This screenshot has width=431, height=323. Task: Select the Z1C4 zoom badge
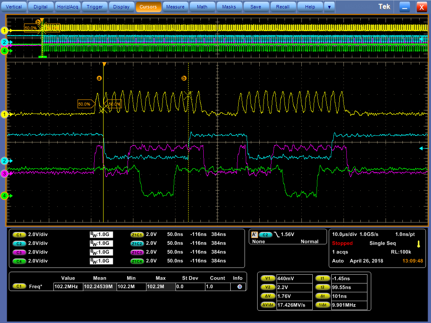point(137,261)
